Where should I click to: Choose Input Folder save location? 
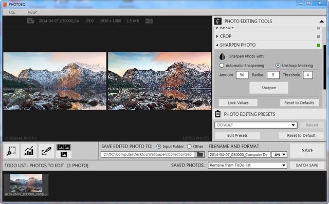pyautogui.click(x=159, y=147)
